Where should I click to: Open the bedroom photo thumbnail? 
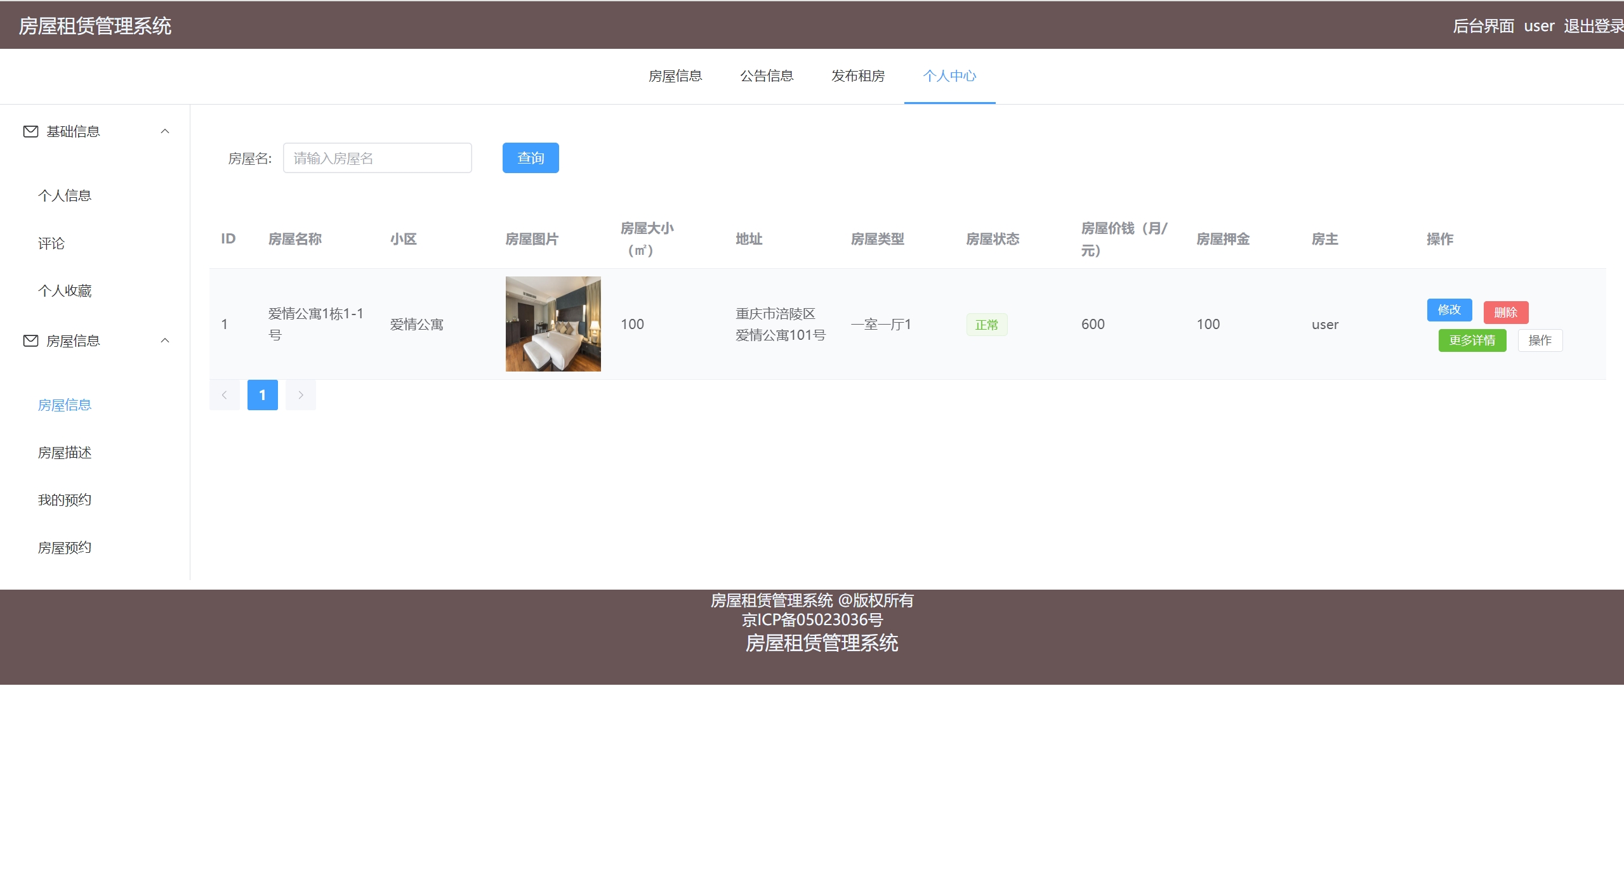[553, 323]
